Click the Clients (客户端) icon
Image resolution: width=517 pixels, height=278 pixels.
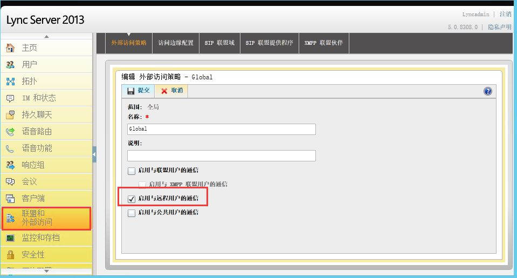point(10,199)
